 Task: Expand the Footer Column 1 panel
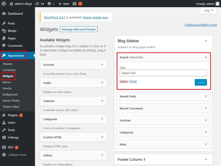(206, 159)
